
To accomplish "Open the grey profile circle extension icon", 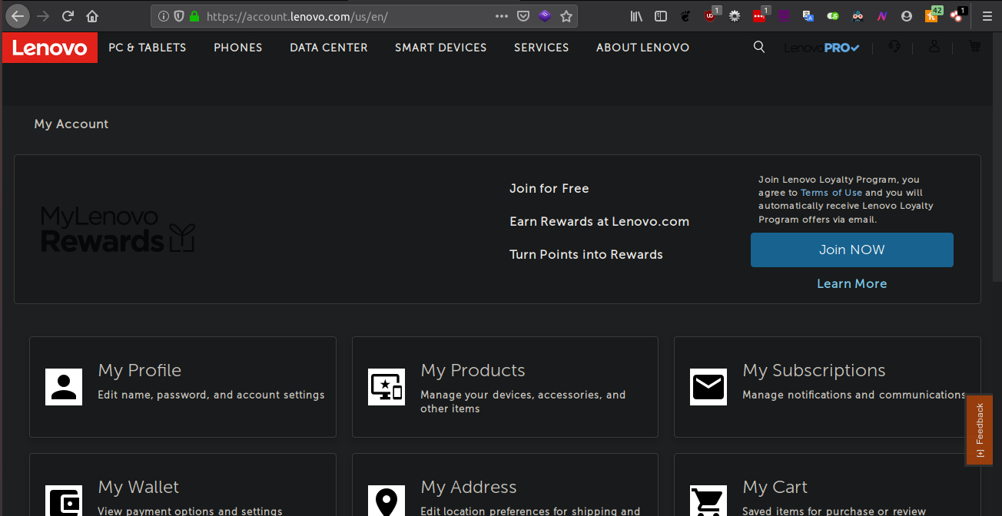I will tap(907, 15).
